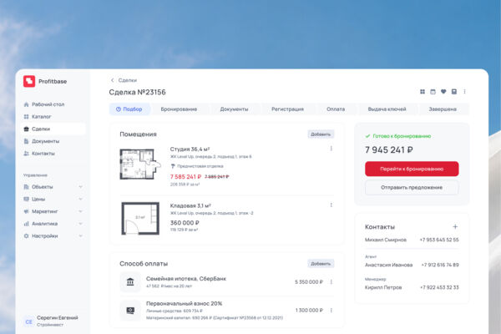Click the save icon in header

coord(454,92)
